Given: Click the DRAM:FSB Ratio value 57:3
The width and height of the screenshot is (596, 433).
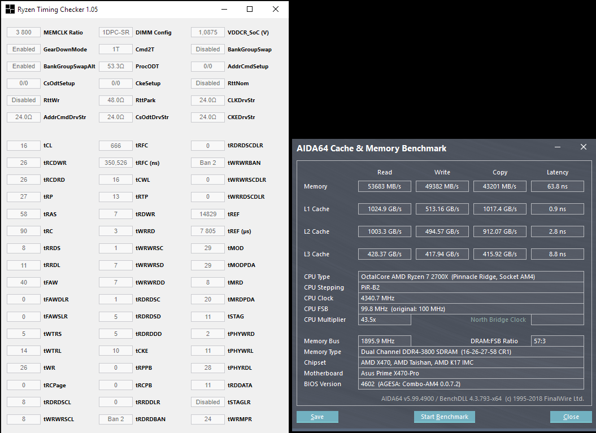Looking at the screenshot, I should (557, 341).
